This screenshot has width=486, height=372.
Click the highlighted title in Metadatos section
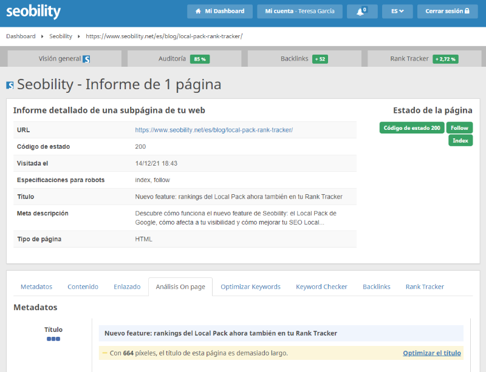coord(281,333)
